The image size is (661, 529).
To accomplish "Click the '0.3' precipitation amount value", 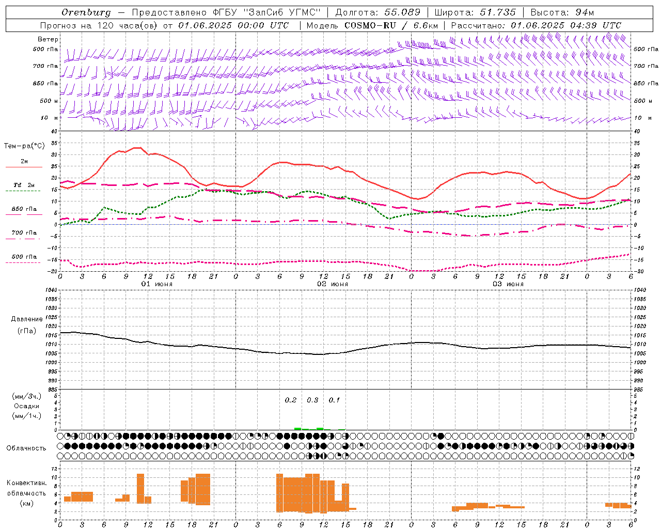I will pyautogui.click(x=312, y=400).
